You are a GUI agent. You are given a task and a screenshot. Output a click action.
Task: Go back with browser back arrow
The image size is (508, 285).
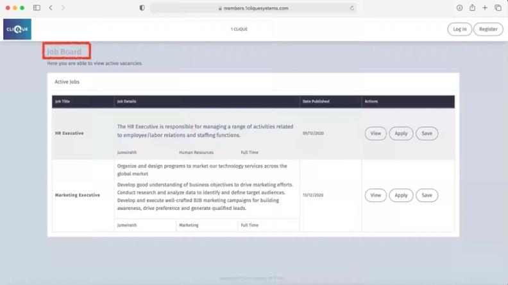tap(51, 8)
